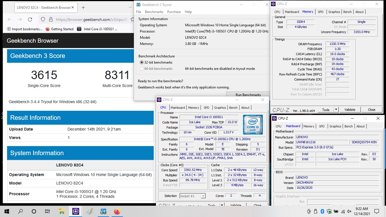Click the Bluetooth icon in system tray
This screenshot has height=217, width=386.
(x=322, y=211)
